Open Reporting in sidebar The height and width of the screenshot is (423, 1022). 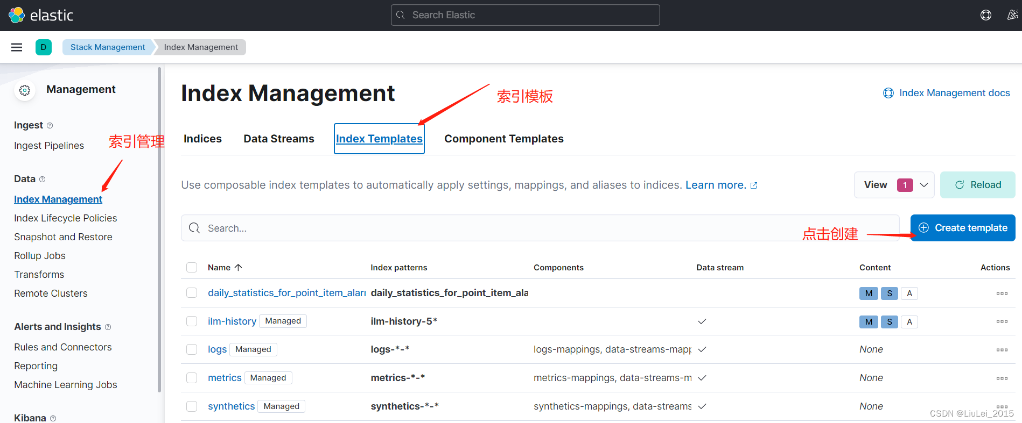(36, 366)
